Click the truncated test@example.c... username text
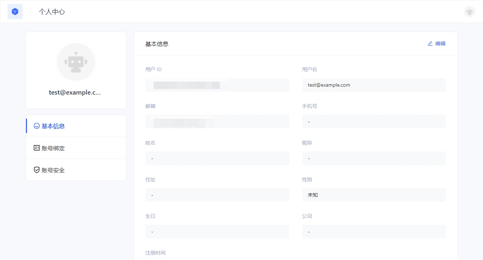The height and width of the screenshot is (260, 483). pos(75,92)
